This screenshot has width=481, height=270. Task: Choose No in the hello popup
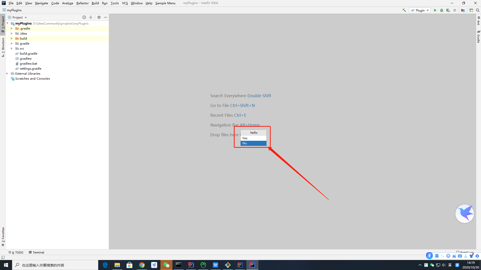(253, 143)
